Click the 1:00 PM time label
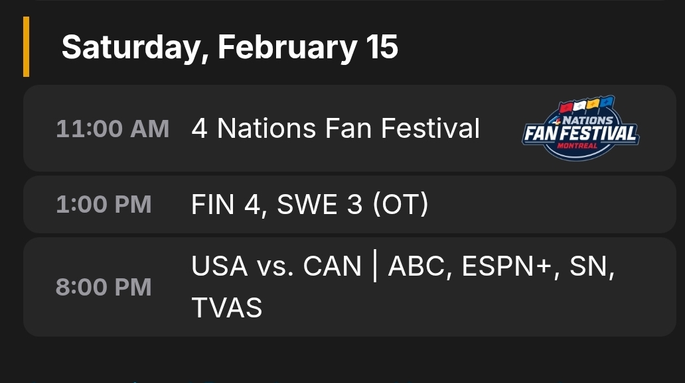Screen dimensions: 685x383 click(104, 205)
